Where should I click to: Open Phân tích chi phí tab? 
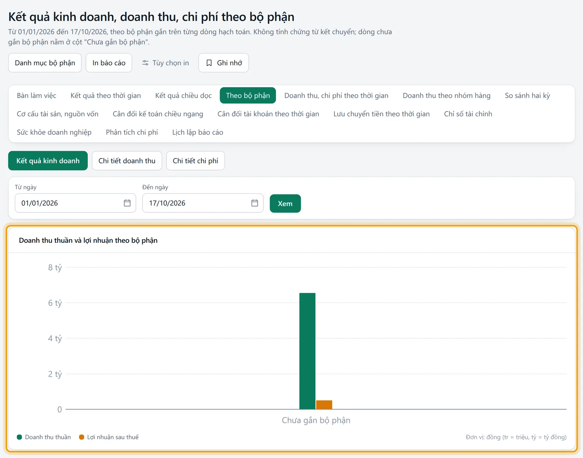click(x=132, y=132)
